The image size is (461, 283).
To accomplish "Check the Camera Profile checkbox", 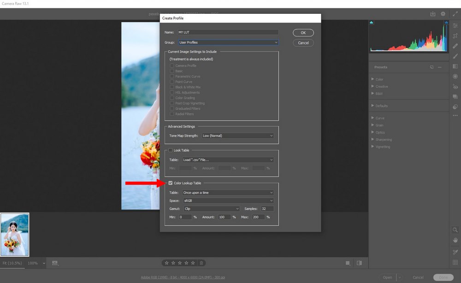I will click(x=172, y=65).
